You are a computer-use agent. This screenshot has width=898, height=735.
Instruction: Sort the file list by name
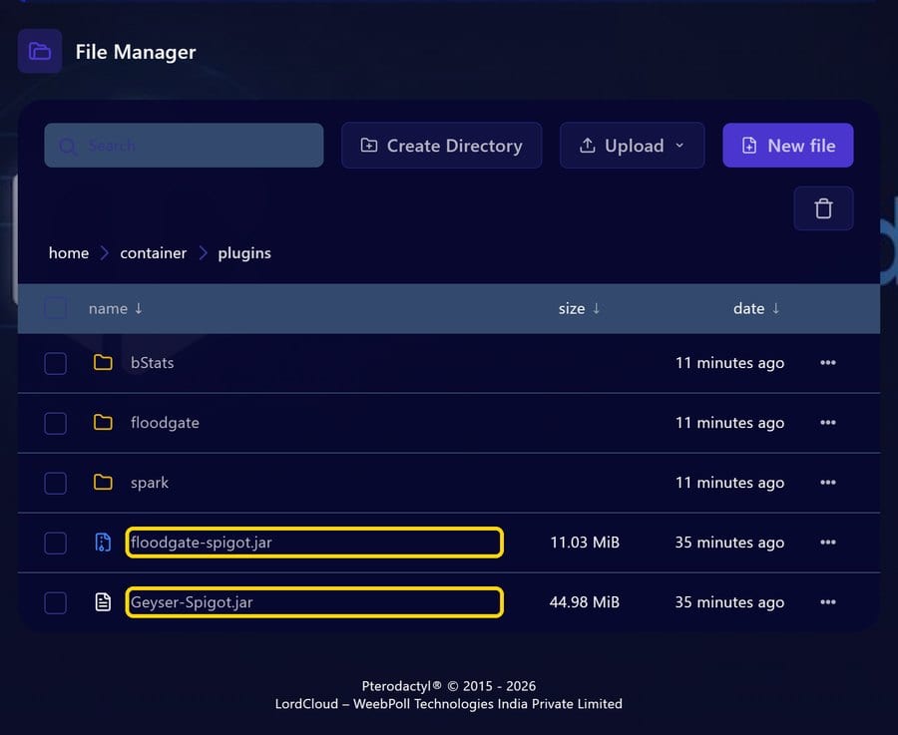[115, 308]
